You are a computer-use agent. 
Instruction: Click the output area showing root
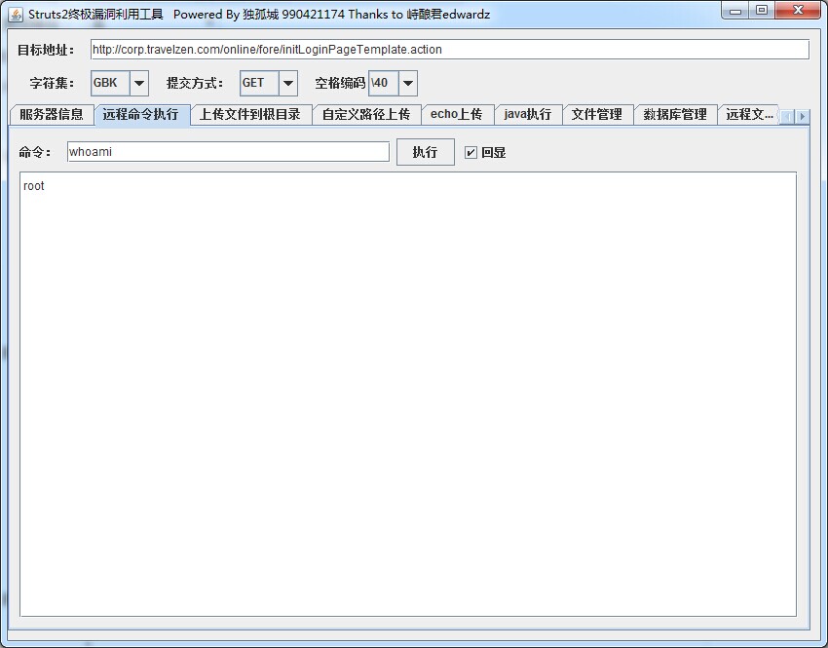coord(408,394)
